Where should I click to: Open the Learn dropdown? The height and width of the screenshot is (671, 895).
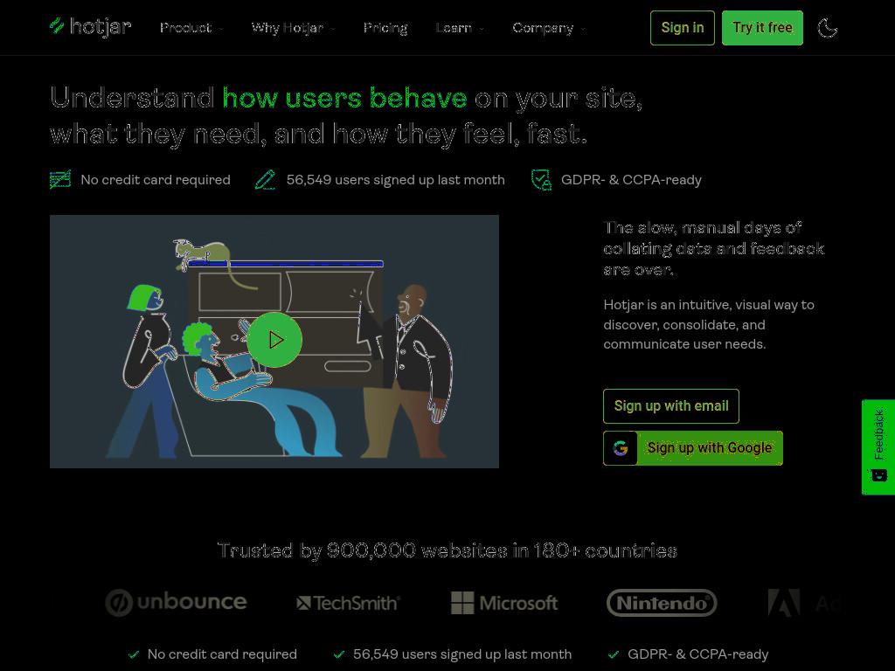pyautogui.click(x=460, y=27)
